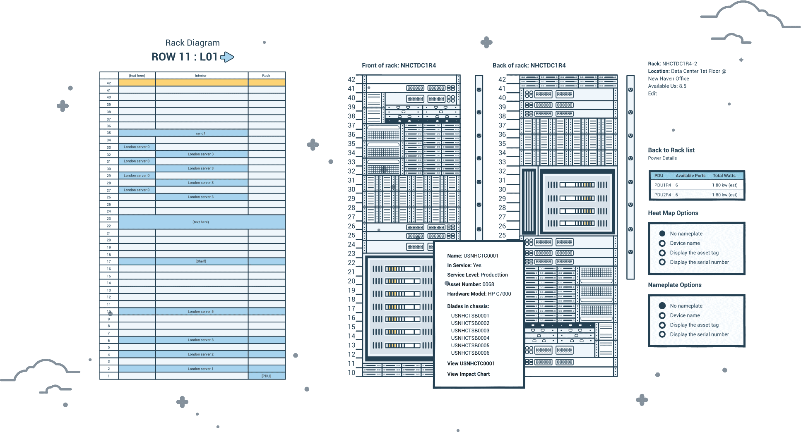Click London server 5 cell in row 10
This screenshot has width=801, height=432.
202,311
